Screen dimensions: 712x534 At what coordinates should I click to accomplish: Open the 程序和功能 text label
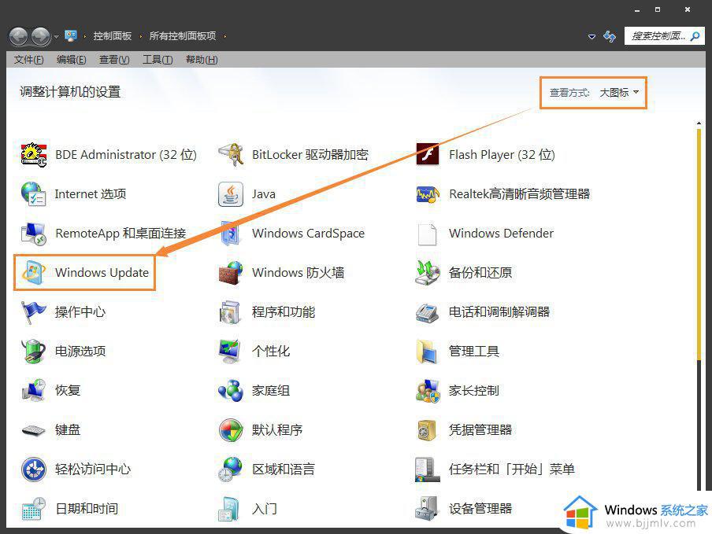click(x=284, y=312)
